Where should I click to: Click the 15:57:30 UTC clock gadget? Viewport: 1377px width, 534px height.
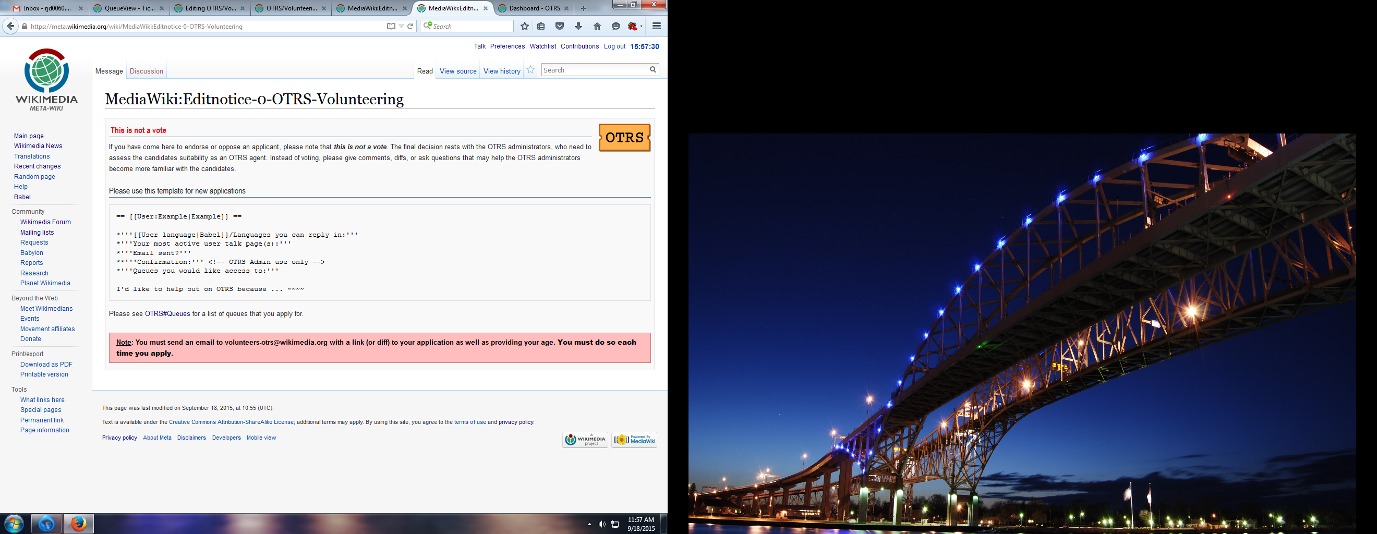click(x=645, y=46)
